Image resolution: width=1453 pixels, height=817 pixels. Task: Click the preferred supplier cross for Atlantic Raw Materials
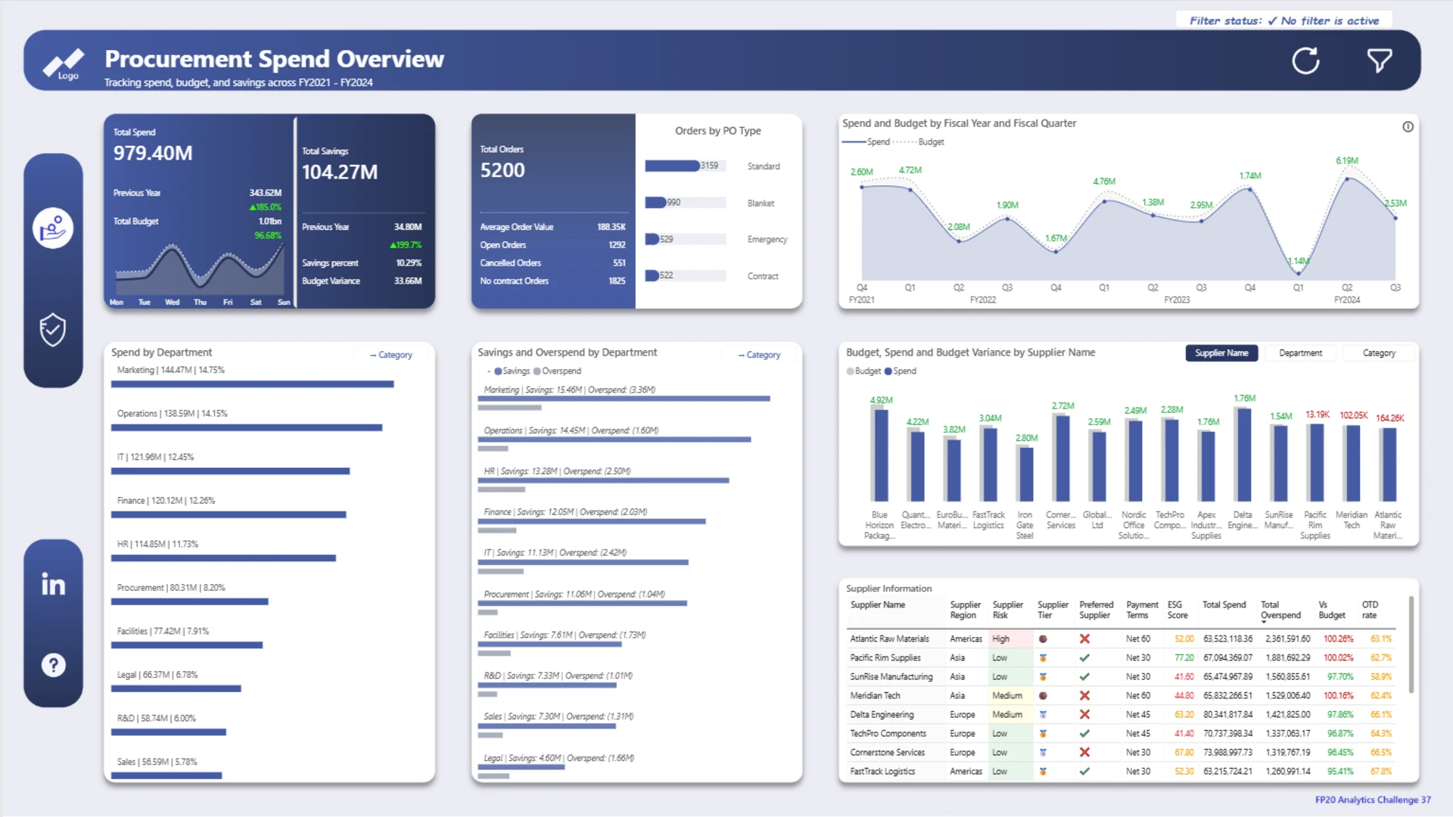point(1084,638)
